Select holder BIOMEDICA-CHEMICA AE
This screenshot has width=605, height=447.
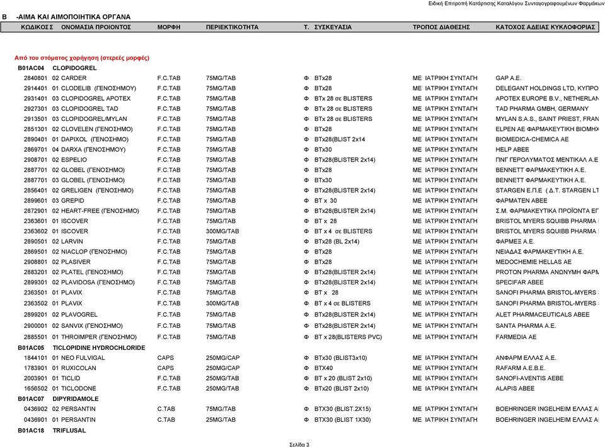tap(532, 139)
